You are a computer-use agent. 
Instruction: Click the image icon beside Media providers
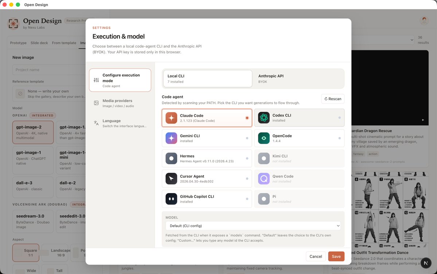pos(96,103)
